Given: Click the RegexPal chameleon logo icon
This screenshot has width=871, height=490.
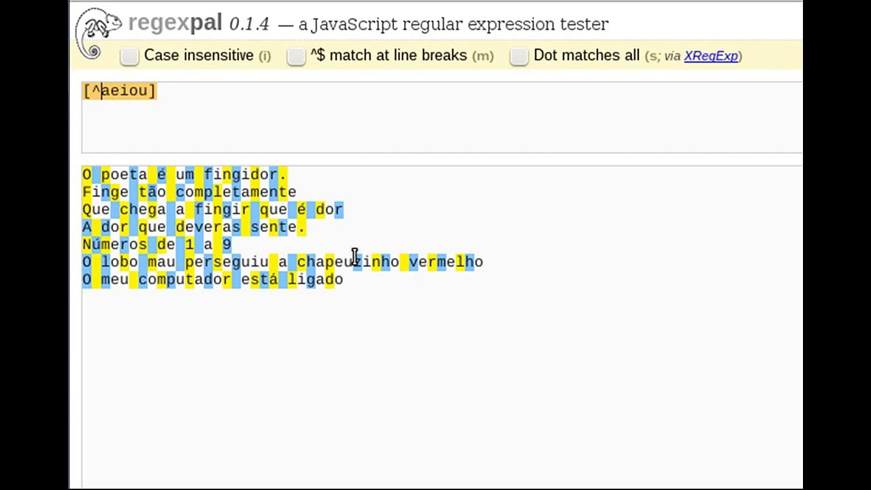Looking at the screenshot, I should click(x=97, y=33).
